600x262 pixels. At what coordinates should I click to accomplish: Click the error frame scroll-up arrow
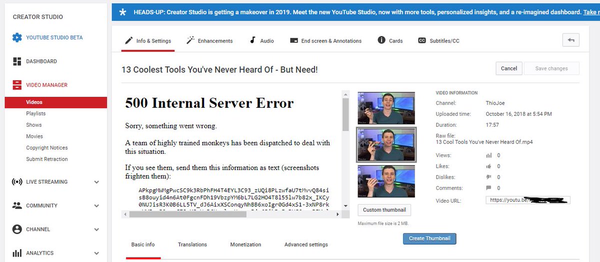345,93
